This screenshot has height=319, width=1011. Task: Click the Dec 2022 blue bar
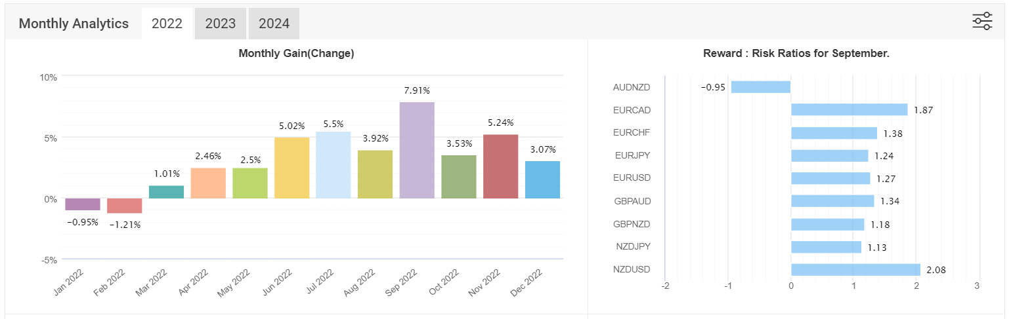coord(543,179)
